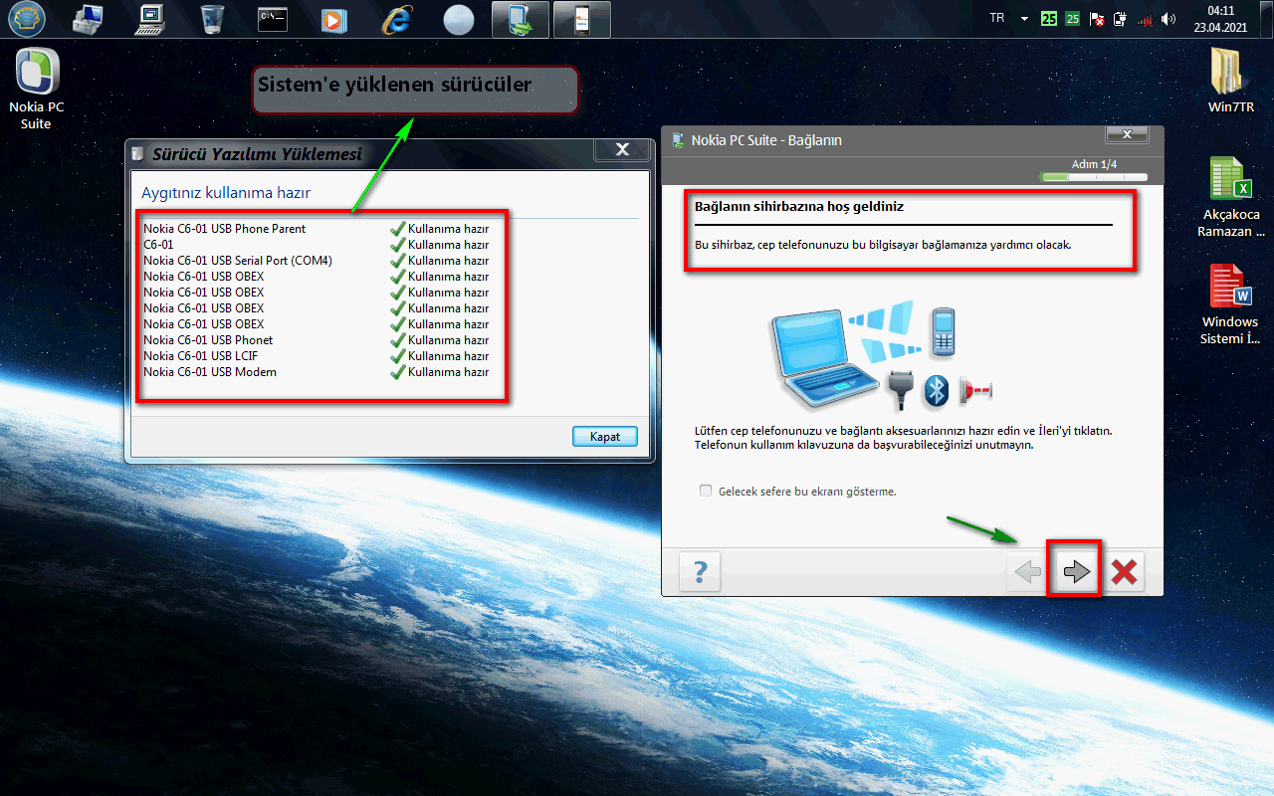Tick 'Gelecek sefere bu ekranı gösterme' checkbox
1274x796 pixels.
coord(706,491)
